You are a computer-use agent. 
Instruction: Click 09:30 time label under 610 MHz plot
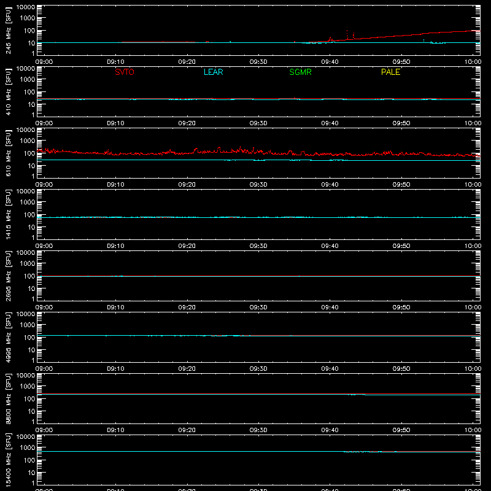point(258,185)
